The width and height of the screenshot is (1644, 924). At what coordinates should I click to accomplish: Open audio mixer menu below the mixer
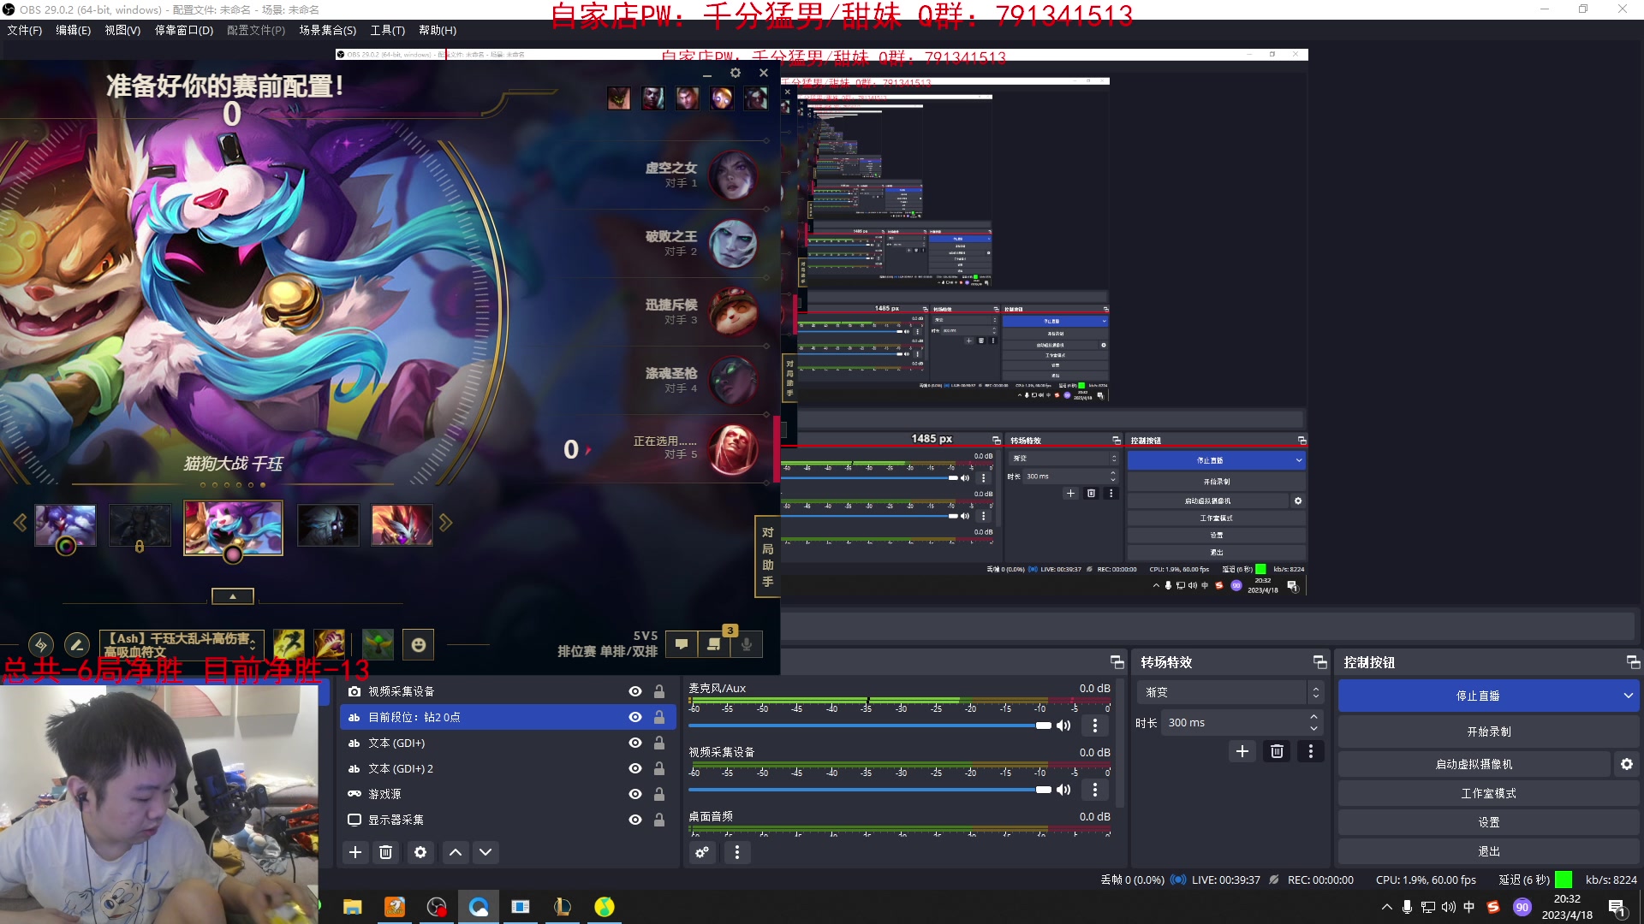737,852
